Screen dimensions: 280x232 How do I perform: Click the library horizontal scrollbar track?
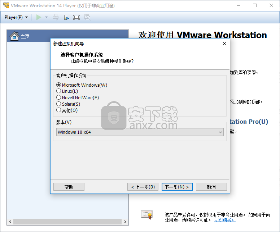point(67,222)
